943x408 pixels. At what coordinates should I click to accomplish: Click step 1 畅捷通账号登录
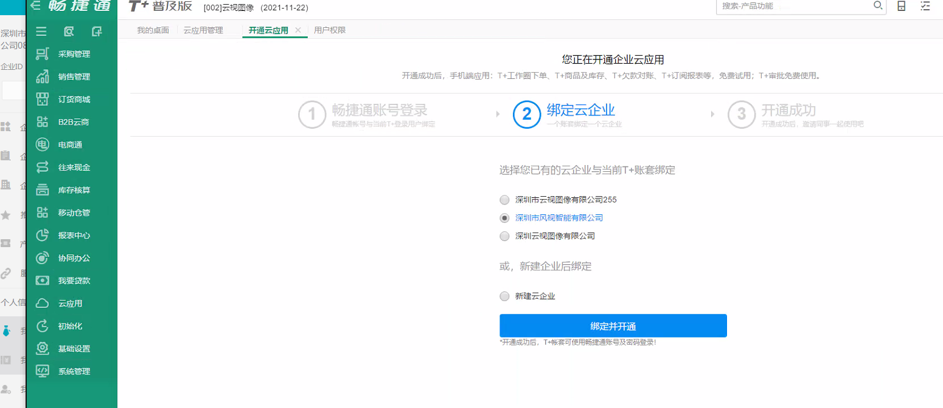coord(367,115)
